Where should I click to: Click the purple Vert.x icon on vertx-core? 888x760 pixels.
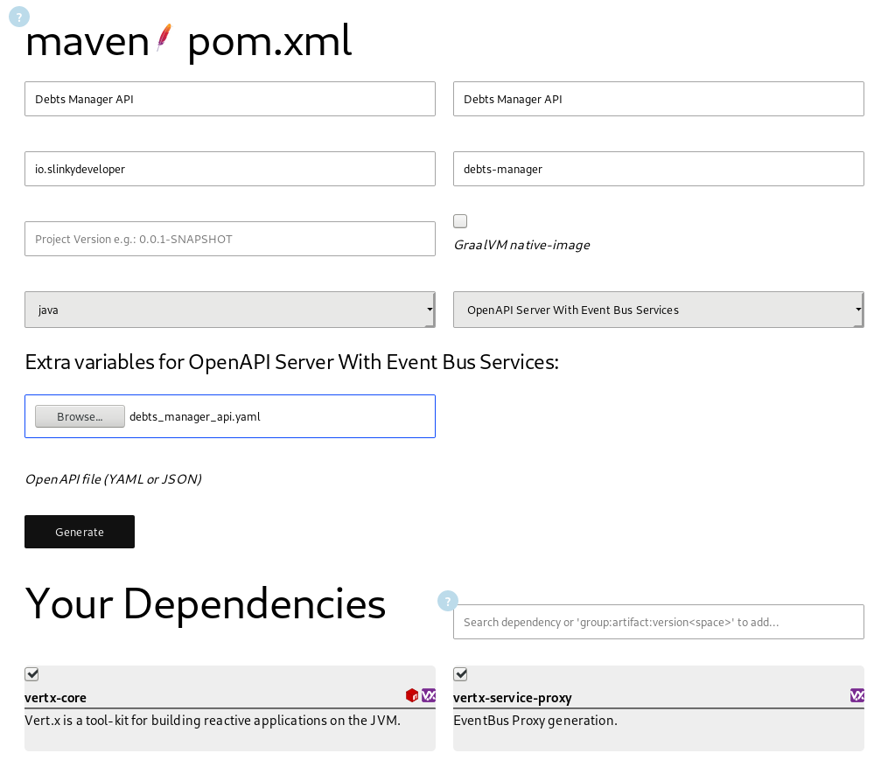click(x=429, y=695)
